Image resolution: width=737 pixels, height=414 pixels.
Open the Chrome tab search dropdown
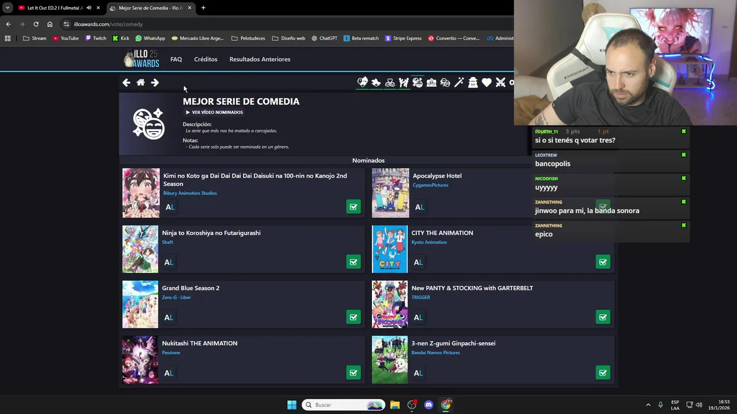tap(7, 8)
